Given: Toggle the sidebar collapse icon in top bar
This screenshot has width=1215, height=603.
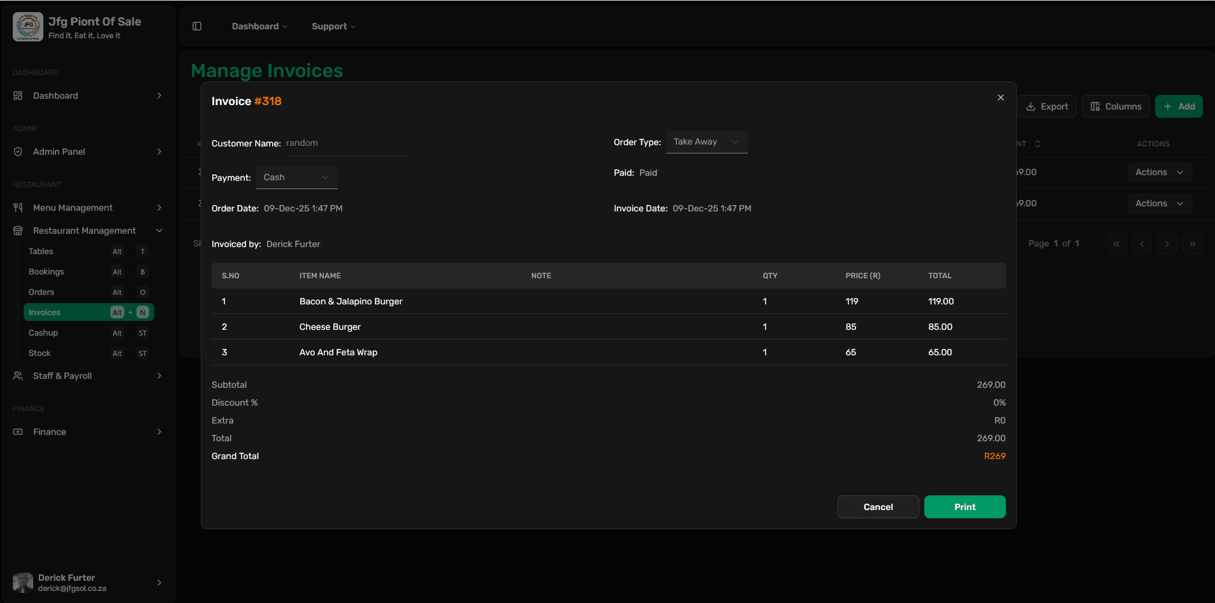Looking at the screenshot, I should pos(196,26).
